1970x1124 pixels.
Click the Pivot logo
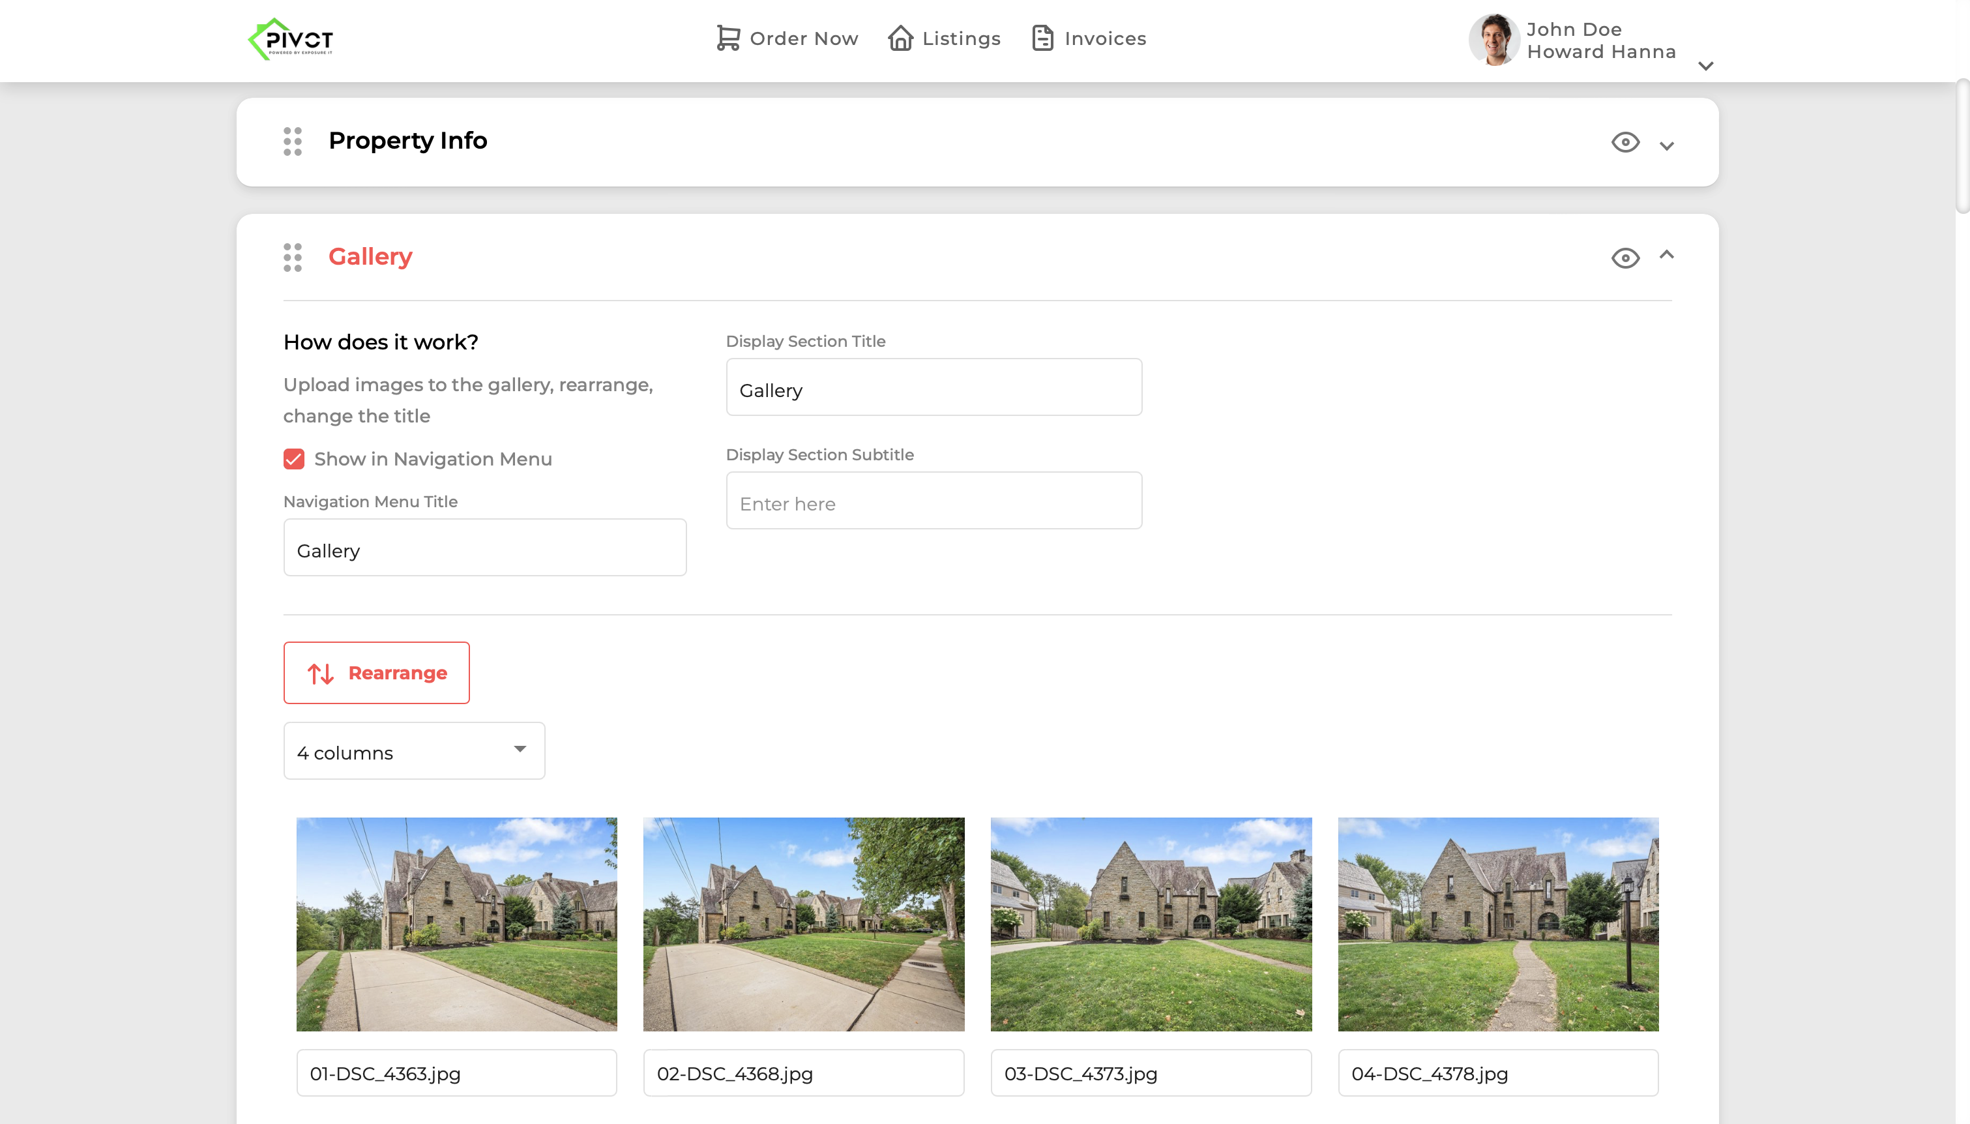coord(290,38)
